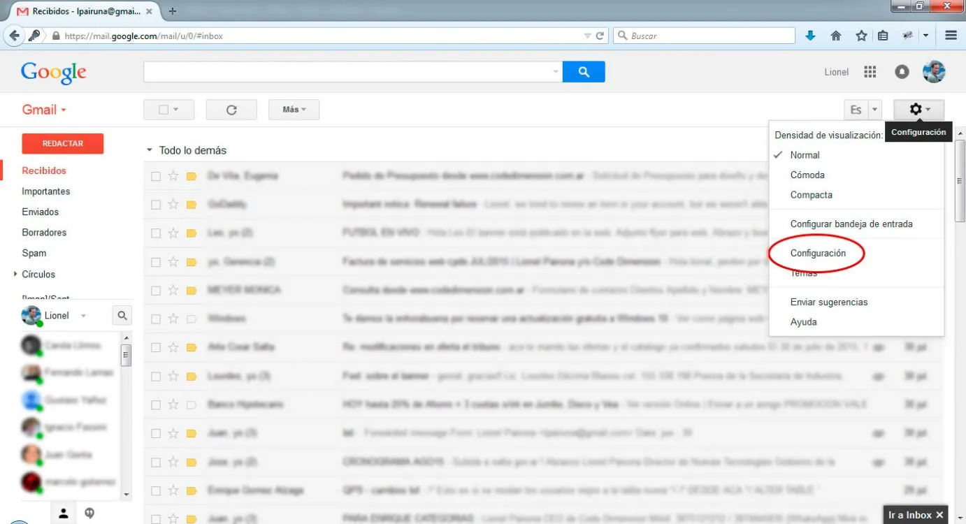Screen dimensions: 966x524
Task: Show mail search options arrow
Action: (556, 71)
